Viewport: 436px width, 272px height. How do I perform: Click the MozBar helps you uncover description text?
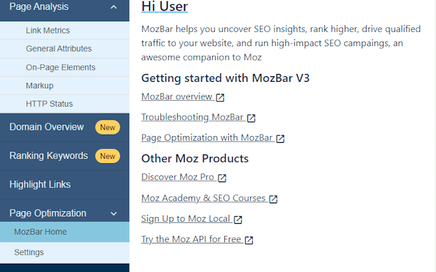click(281, 43)
